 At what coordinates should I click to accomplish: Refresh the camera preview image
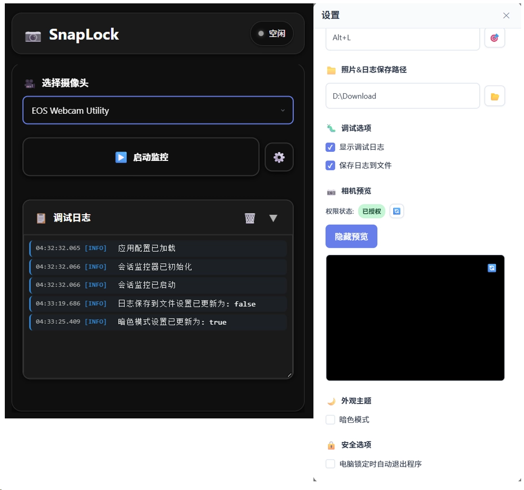[x=492, y=268]
